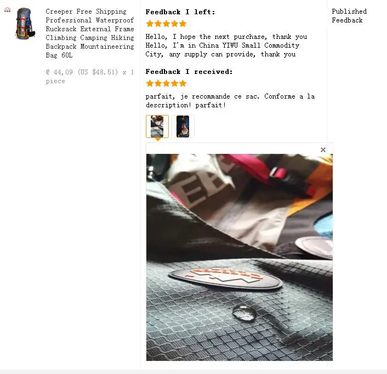Click the small icon beside the product image

pos(7,10)
